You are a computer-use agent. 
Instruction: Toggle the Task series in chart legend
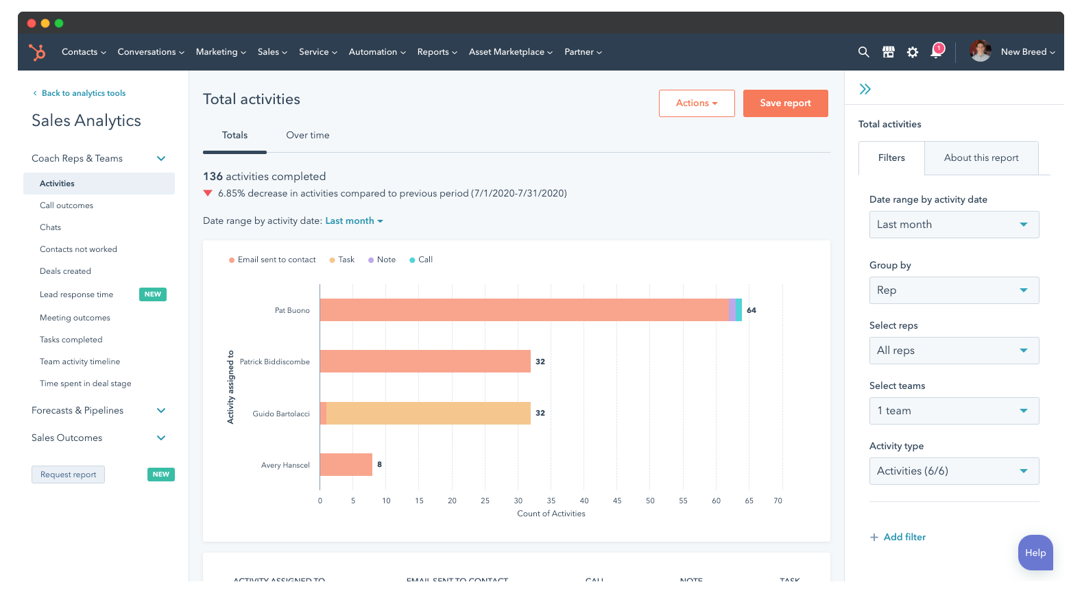coord(341,260)
